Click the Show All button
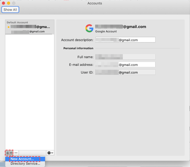This screenshot has width=190, height=167. pyautogui.click(x=10, y=10)
